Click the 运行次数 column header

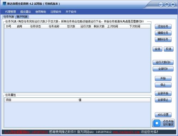pos(86,26)
